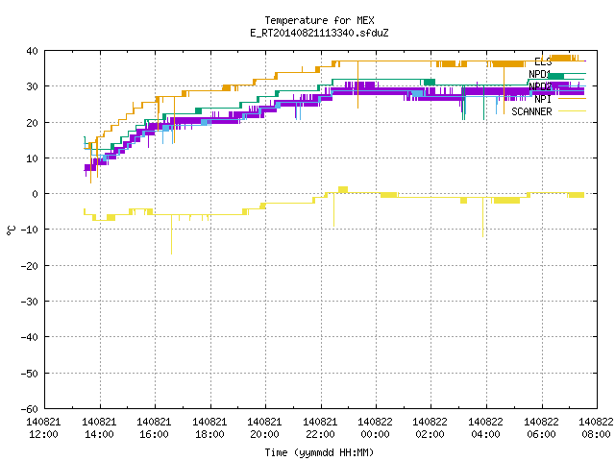
Task: Click the orange spike just after 23:00
Action: (357, 85)
